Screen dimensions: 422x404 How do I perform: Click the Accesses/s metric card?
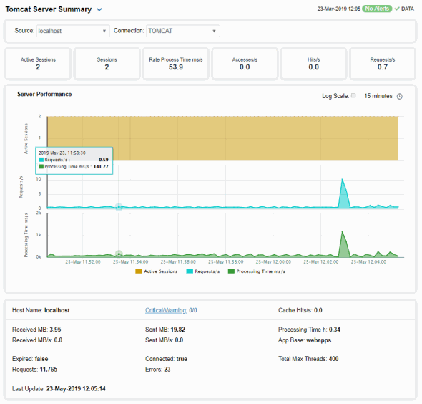(x=245, y=64)
